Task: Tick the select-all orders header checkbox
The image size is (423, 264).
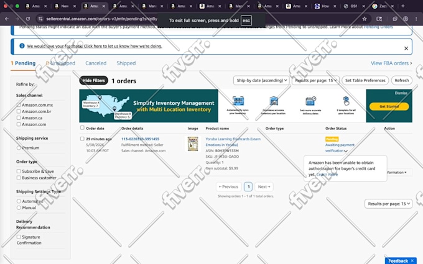Action: click(82, 128)
